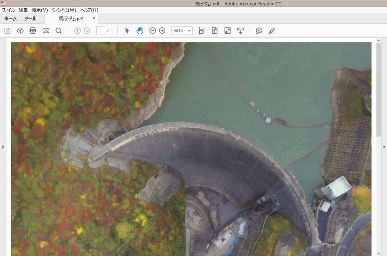Enter full screen mode
This screenshot has width=387, height=256.
pyautogui.click(x=227, y=31)
